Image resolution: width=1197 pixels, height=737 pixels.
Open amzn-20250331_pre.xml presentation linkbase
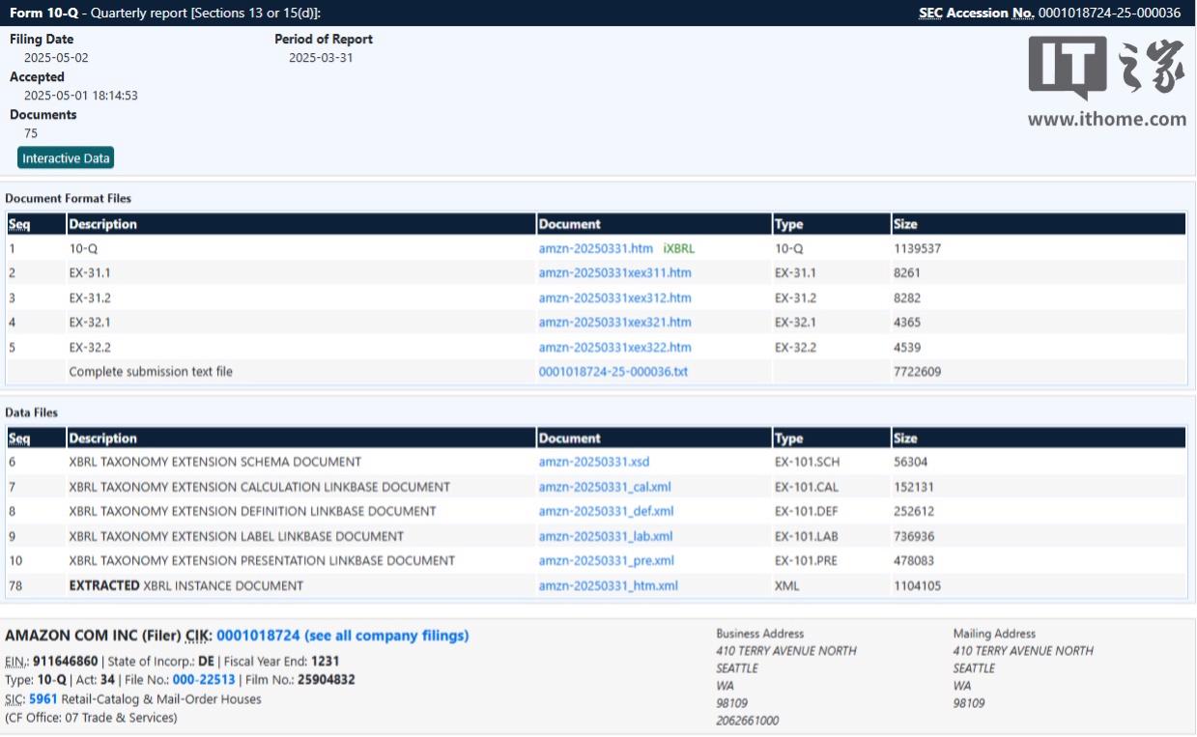606,561
